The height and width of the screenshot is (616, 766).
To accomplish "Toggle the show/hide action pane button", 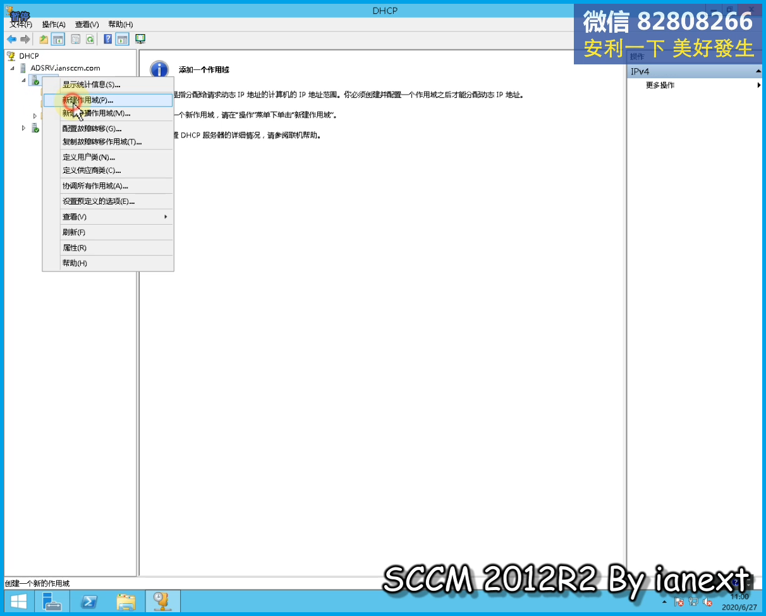I will pyautogui.click(x=123, y=39).
